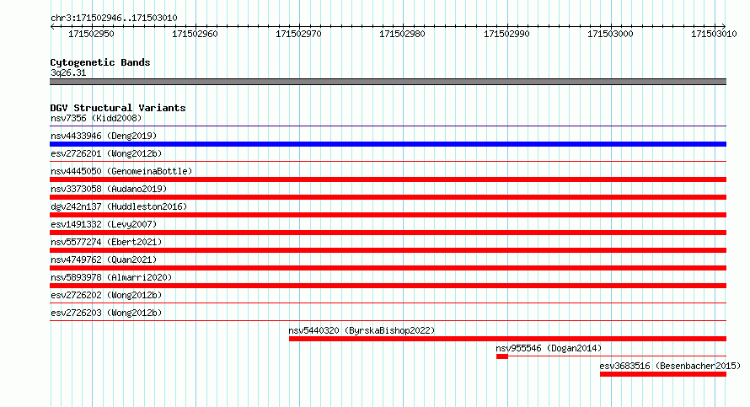Click nsv955546 (Dogan2014) variant label
750x407 pixels.
tap(549, 348)
